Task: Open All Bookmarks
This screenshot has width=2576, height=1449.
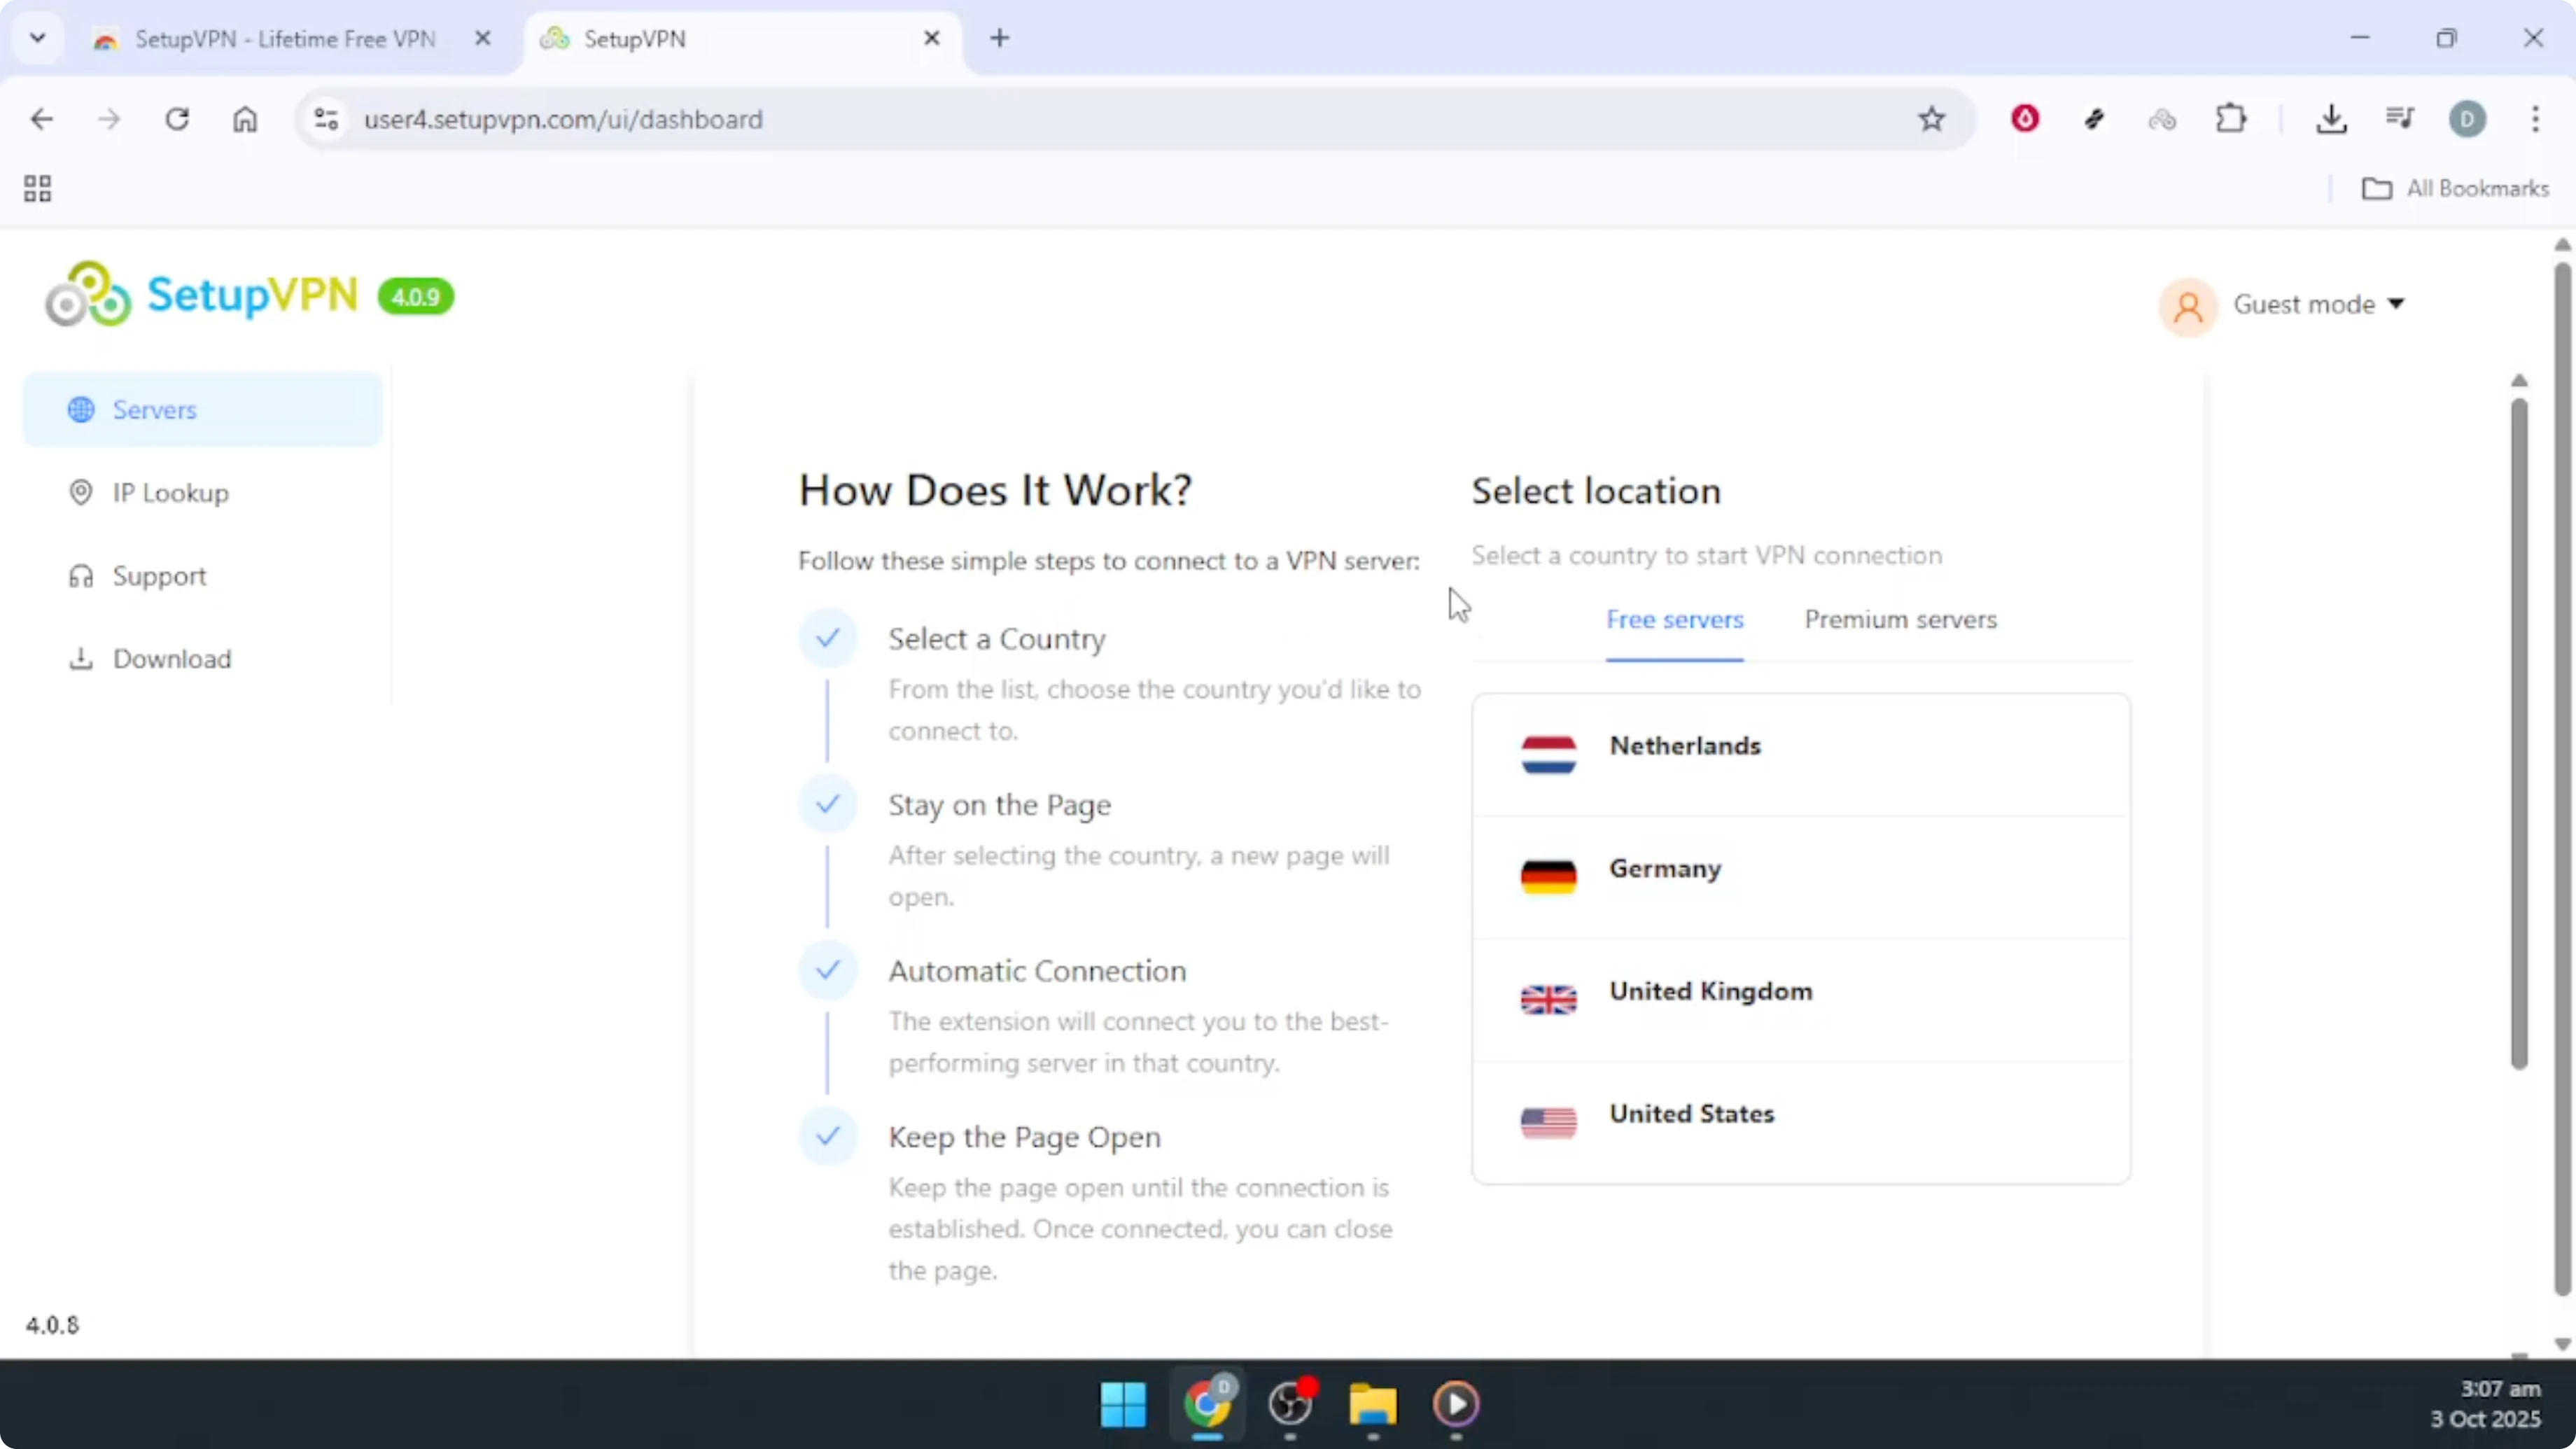Action: (x=2456, y=188)
